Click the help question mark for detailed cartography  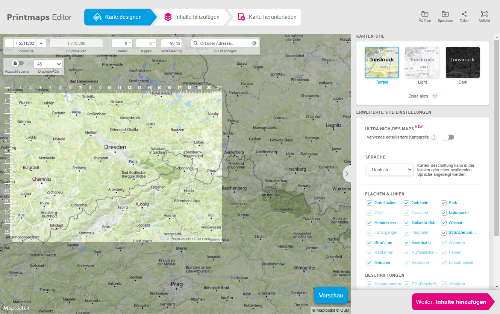tap(434, 137)
